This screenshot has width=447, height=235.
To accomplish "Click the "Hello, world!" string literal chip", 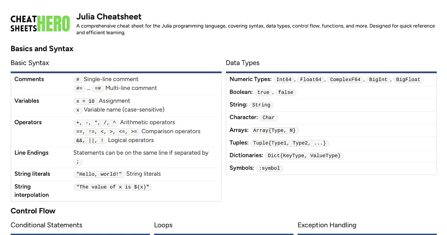I will (99, 174).
